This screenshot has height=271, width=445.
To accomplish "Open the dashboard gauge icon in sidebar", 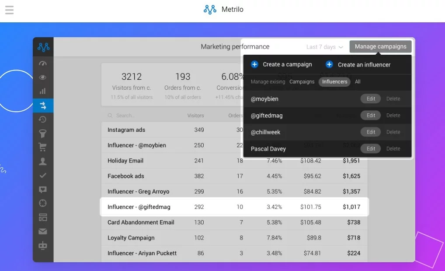I will [43, 63].
